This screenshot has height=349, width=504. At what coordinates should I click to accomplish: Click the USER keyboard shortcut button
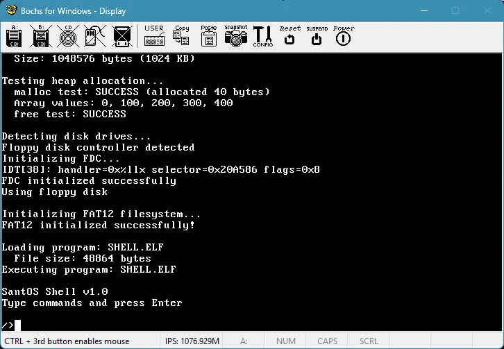[154, 36]
